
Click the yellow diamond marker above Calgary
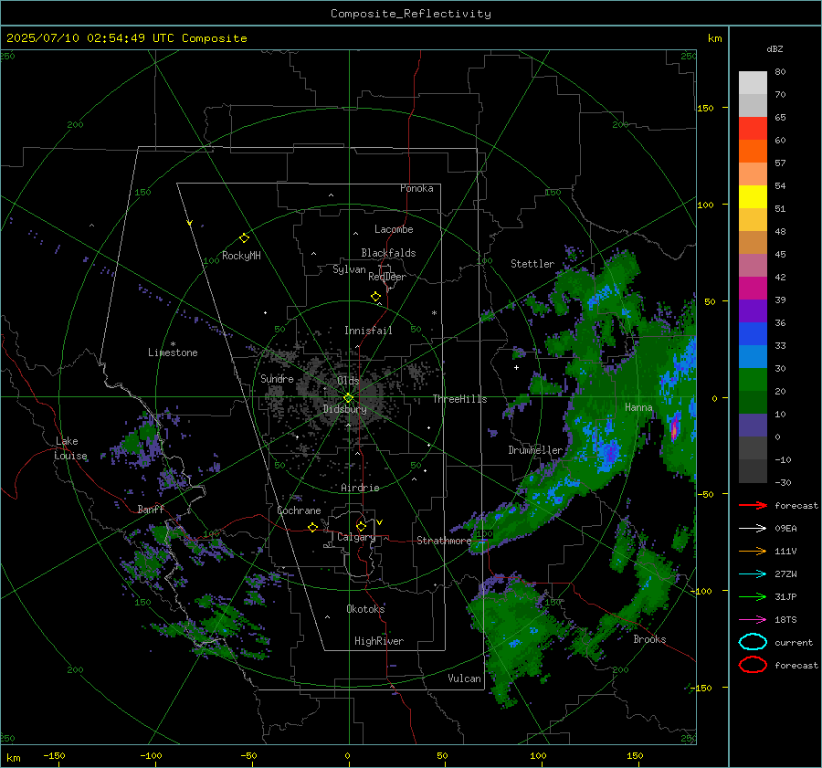coord(361,526)
